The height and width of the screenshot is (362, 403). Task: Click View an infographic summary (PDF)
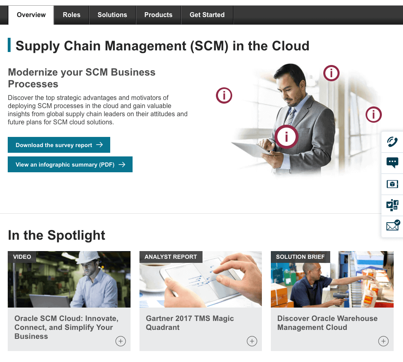[x=70, y=165]
